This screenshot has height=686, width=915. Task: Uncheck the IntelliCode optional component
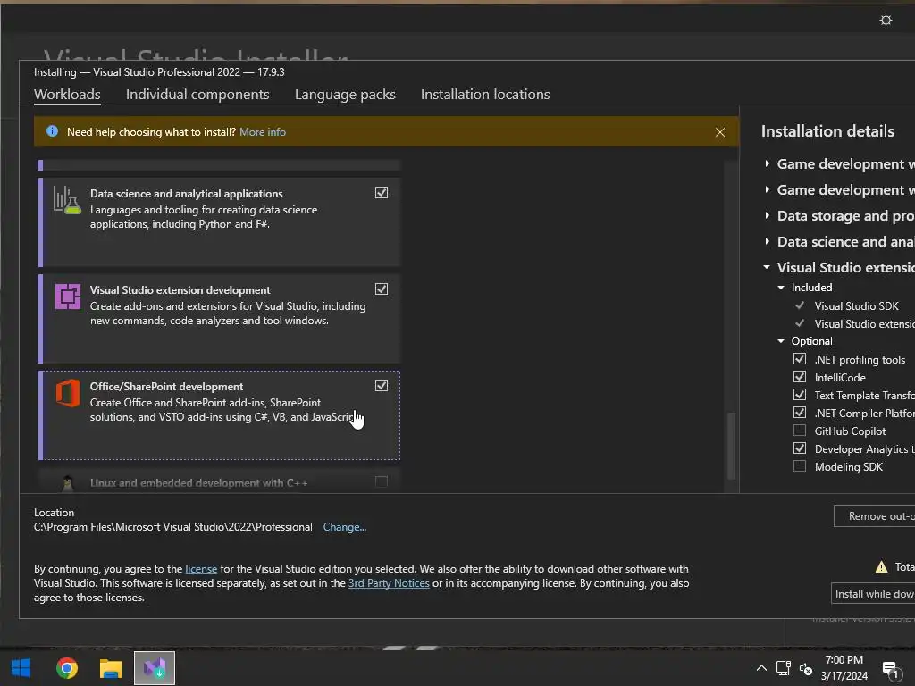coord(800,377)
